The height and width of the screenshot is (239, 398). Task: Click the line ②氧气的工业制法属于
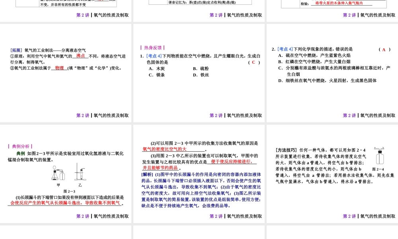point(66,68)
